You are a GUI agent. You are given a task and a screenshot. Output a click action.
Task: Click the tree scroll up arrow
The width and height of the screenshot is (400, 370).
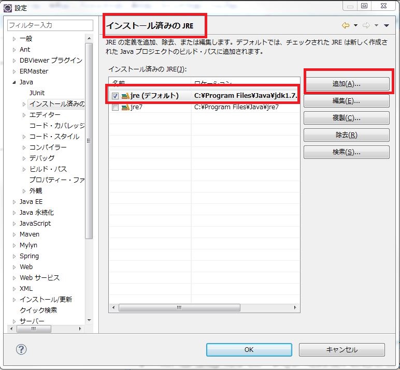click(89, 38)
